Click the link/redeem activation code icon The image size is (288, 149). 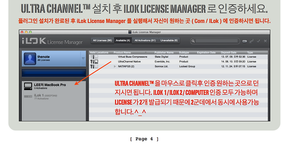click(244, 41)
